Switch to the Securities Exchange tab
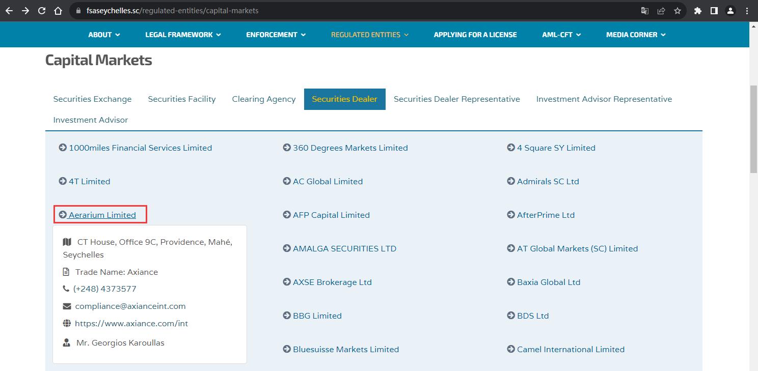This screenshot has height=371, width=758. (92, 99)
